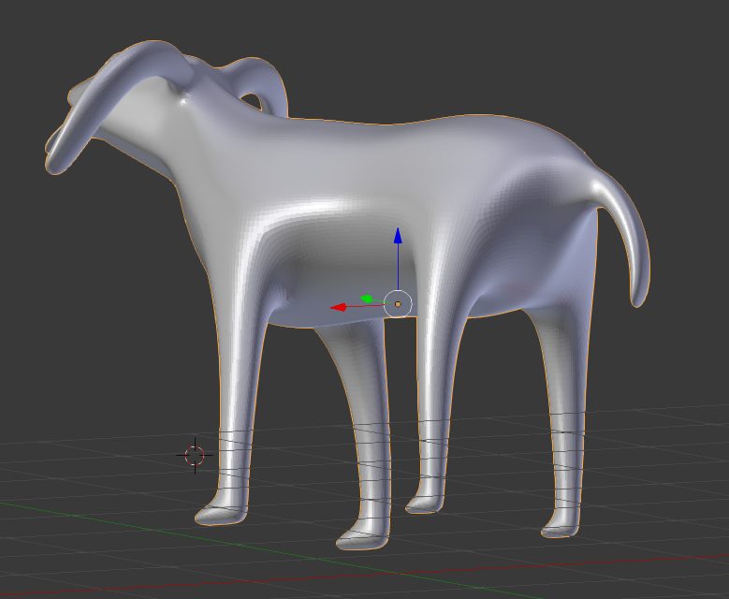Click the red-white 3D cursor crosshair
Image resolution: width=729 pixels, height=599 pixels.
pos(195,455)
